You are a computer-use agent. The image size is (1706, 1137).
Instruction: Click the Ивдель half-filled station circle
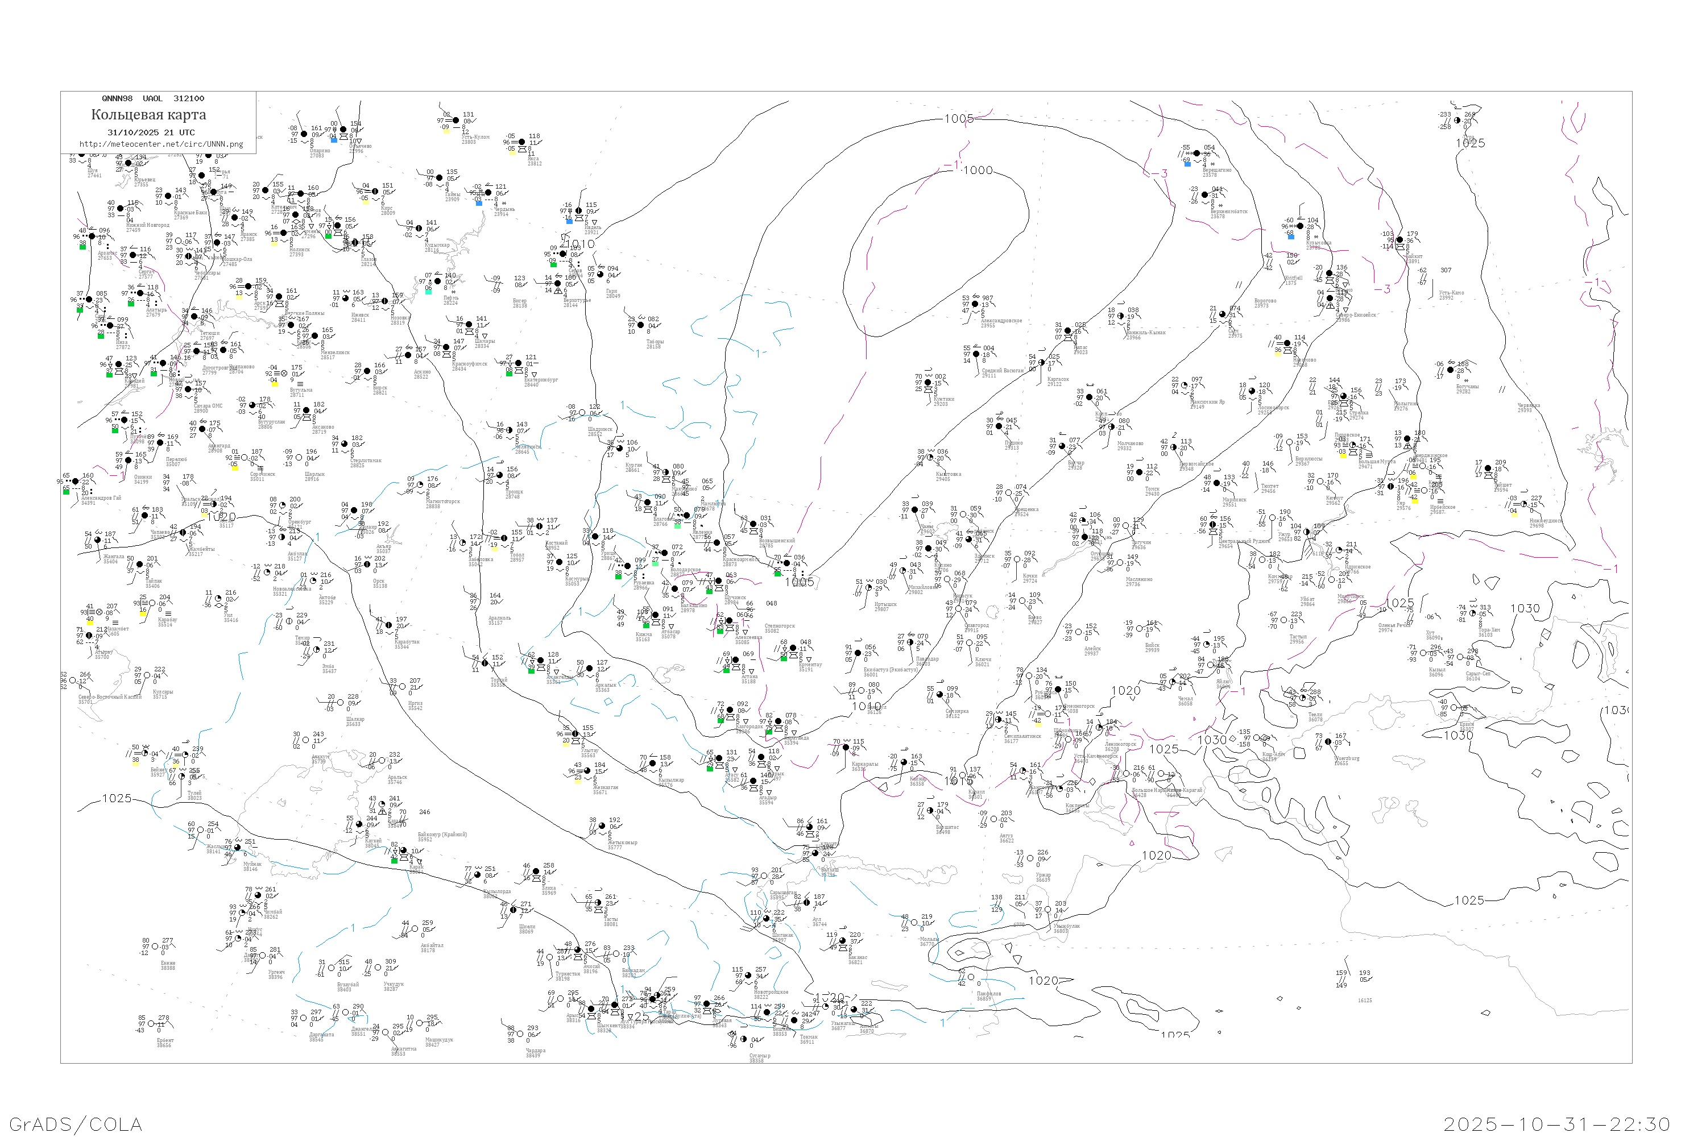pyautogui.click(x=579, y=211)
